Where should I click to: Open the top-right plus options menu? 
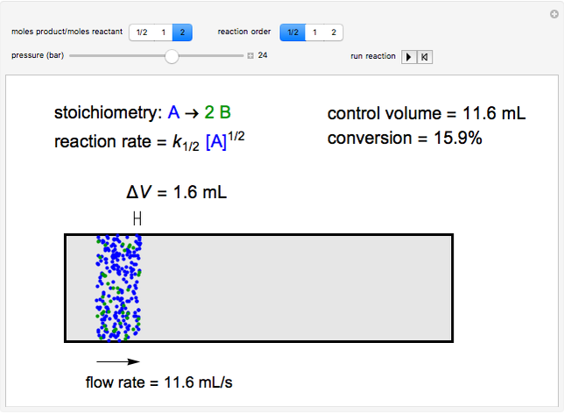(553, 12)
